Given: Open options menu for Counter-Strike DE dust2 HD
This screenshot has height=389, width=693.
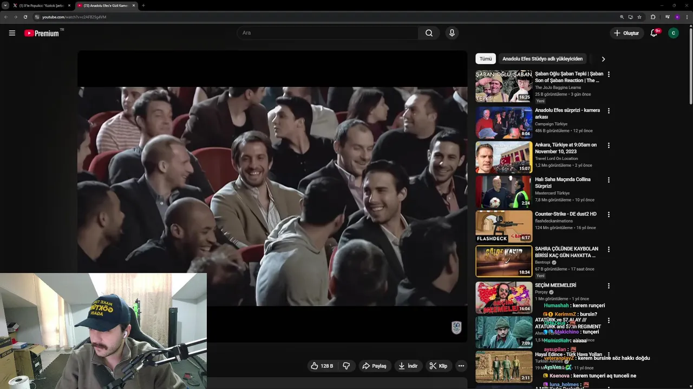Looking at the screenshot, I should 609,214.
